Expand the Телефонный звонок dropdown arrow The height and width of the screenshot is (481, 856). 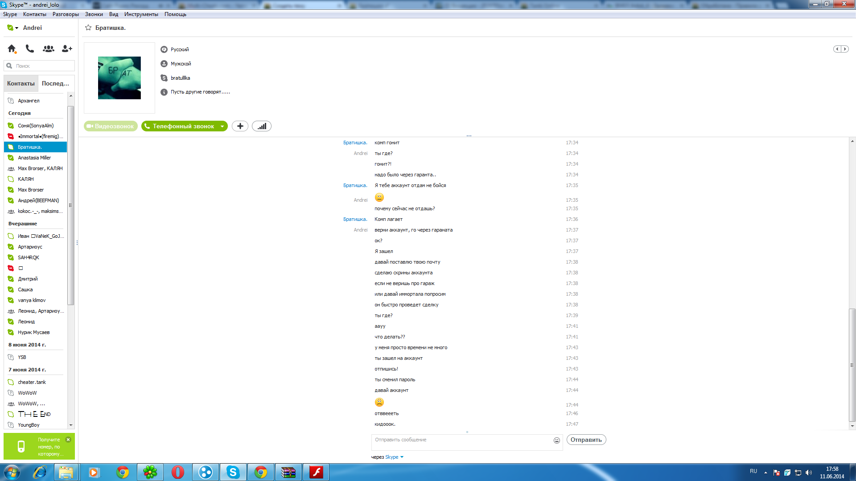click(x=222, y=126)
